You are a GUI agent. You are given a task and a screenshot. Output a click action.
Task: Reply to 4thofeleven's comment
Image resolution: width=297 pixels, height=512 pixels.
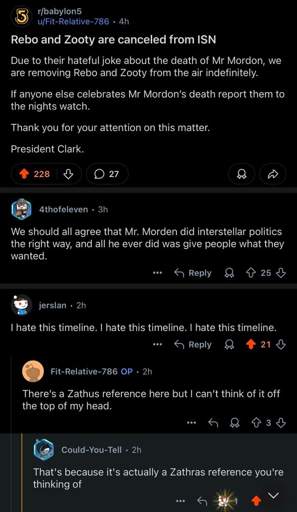[x=197, y=273]
